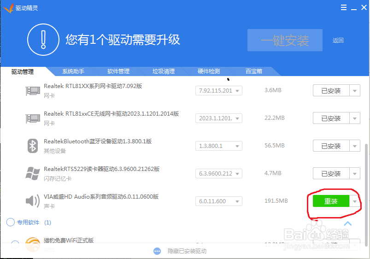Click the 返回 link
This screenshot has width=370, height=259.
(338, 41)
